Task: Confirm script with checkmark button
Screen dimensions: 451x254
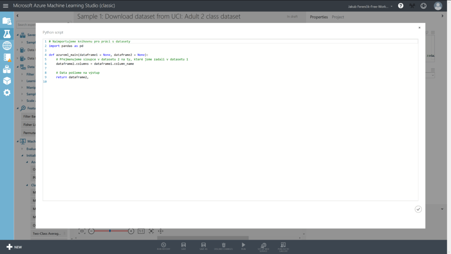Action: click(x=418, y=209)
